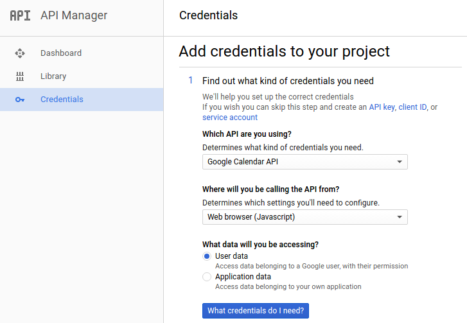Select Credentials in the sidebar
The width and height of the screenshot is (467, 323).
point(82,100)
